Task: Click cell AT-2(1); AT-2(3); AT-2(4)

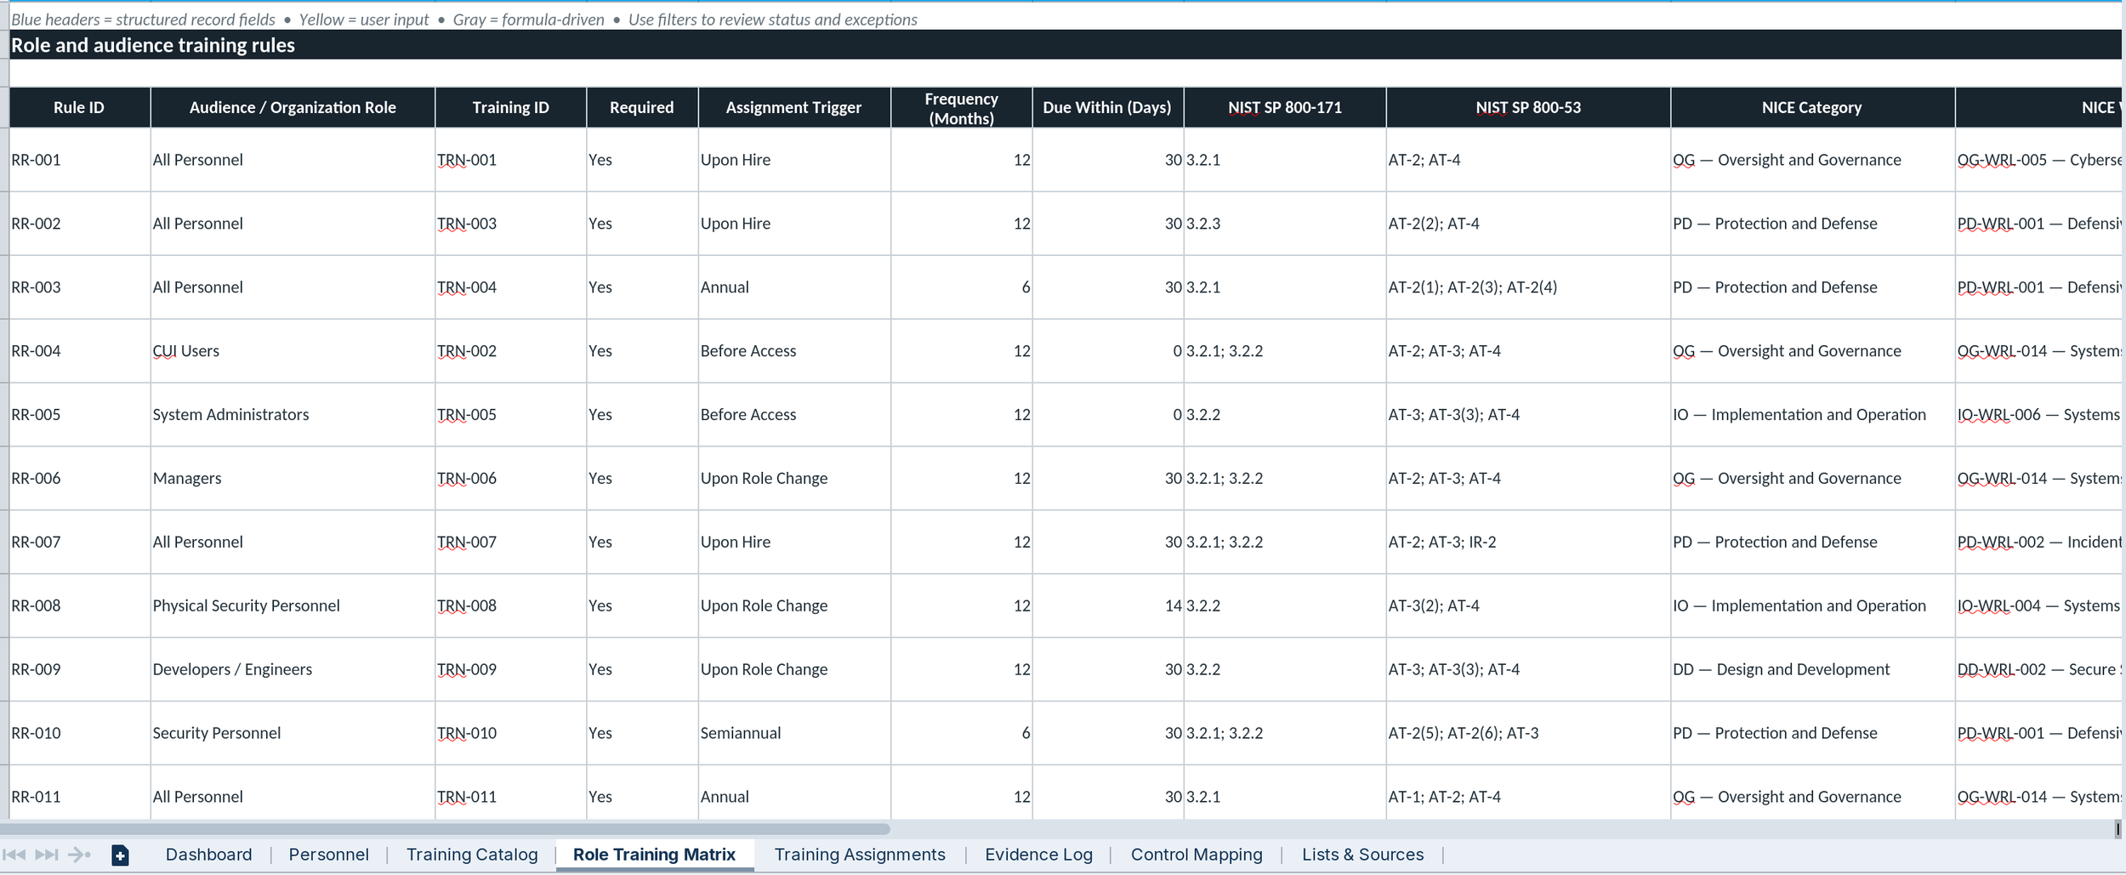Action: point(1528,287)
